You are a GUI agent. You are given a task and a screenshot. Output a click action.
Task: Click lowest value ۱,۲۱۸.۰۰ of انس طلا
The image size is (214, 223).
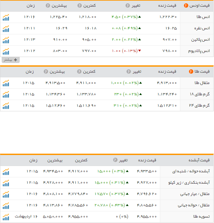(x=87, y=17)
